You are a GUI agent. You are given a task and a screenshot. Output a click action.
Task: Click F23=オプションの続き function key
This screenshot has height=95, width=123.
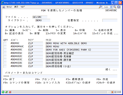pyautogui.click(x=78, y=83)
